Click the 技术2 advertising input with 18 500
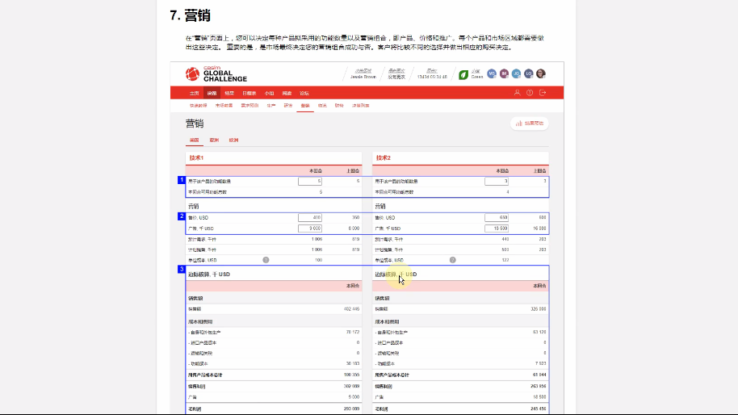The width and height of the screenshot is (738, 415). click(x=497, y=228)
